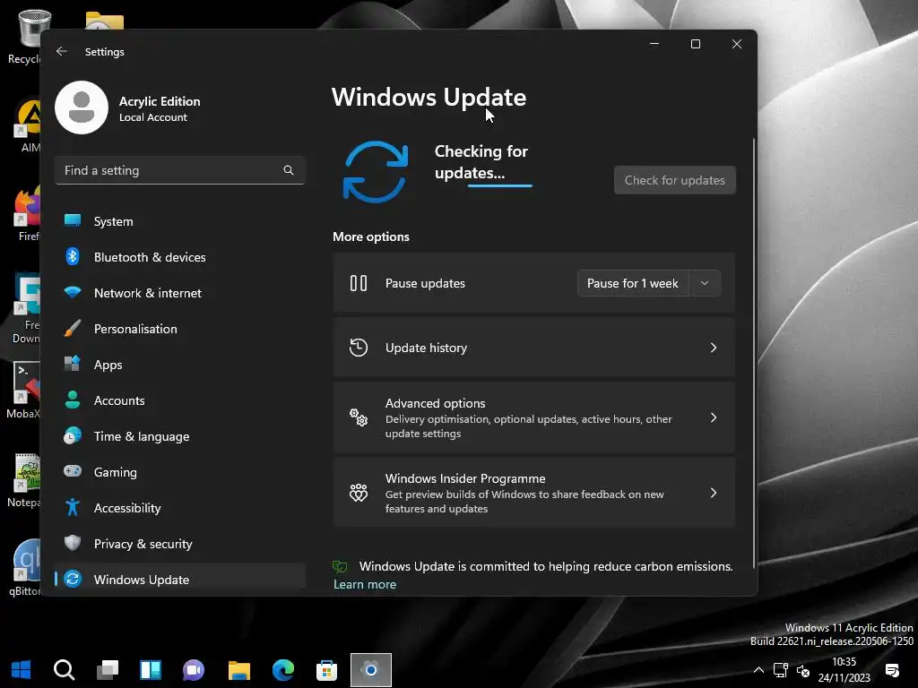
Task: Click the Find a setting search box
Action: [x=179, y=170]
